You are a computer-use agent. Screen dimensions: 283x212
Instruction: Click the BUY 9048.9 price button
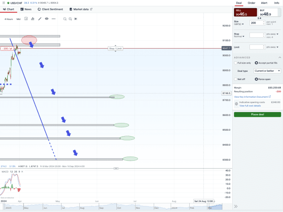(x=270, y=12)
